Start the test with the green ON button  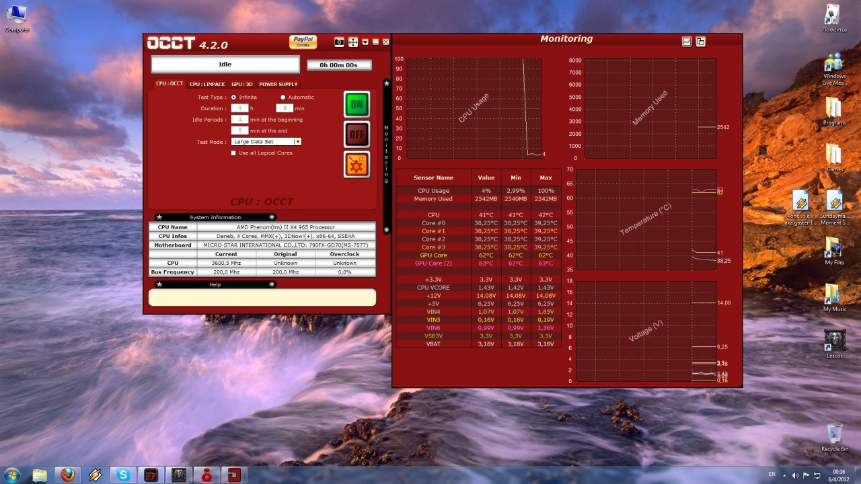357,104
